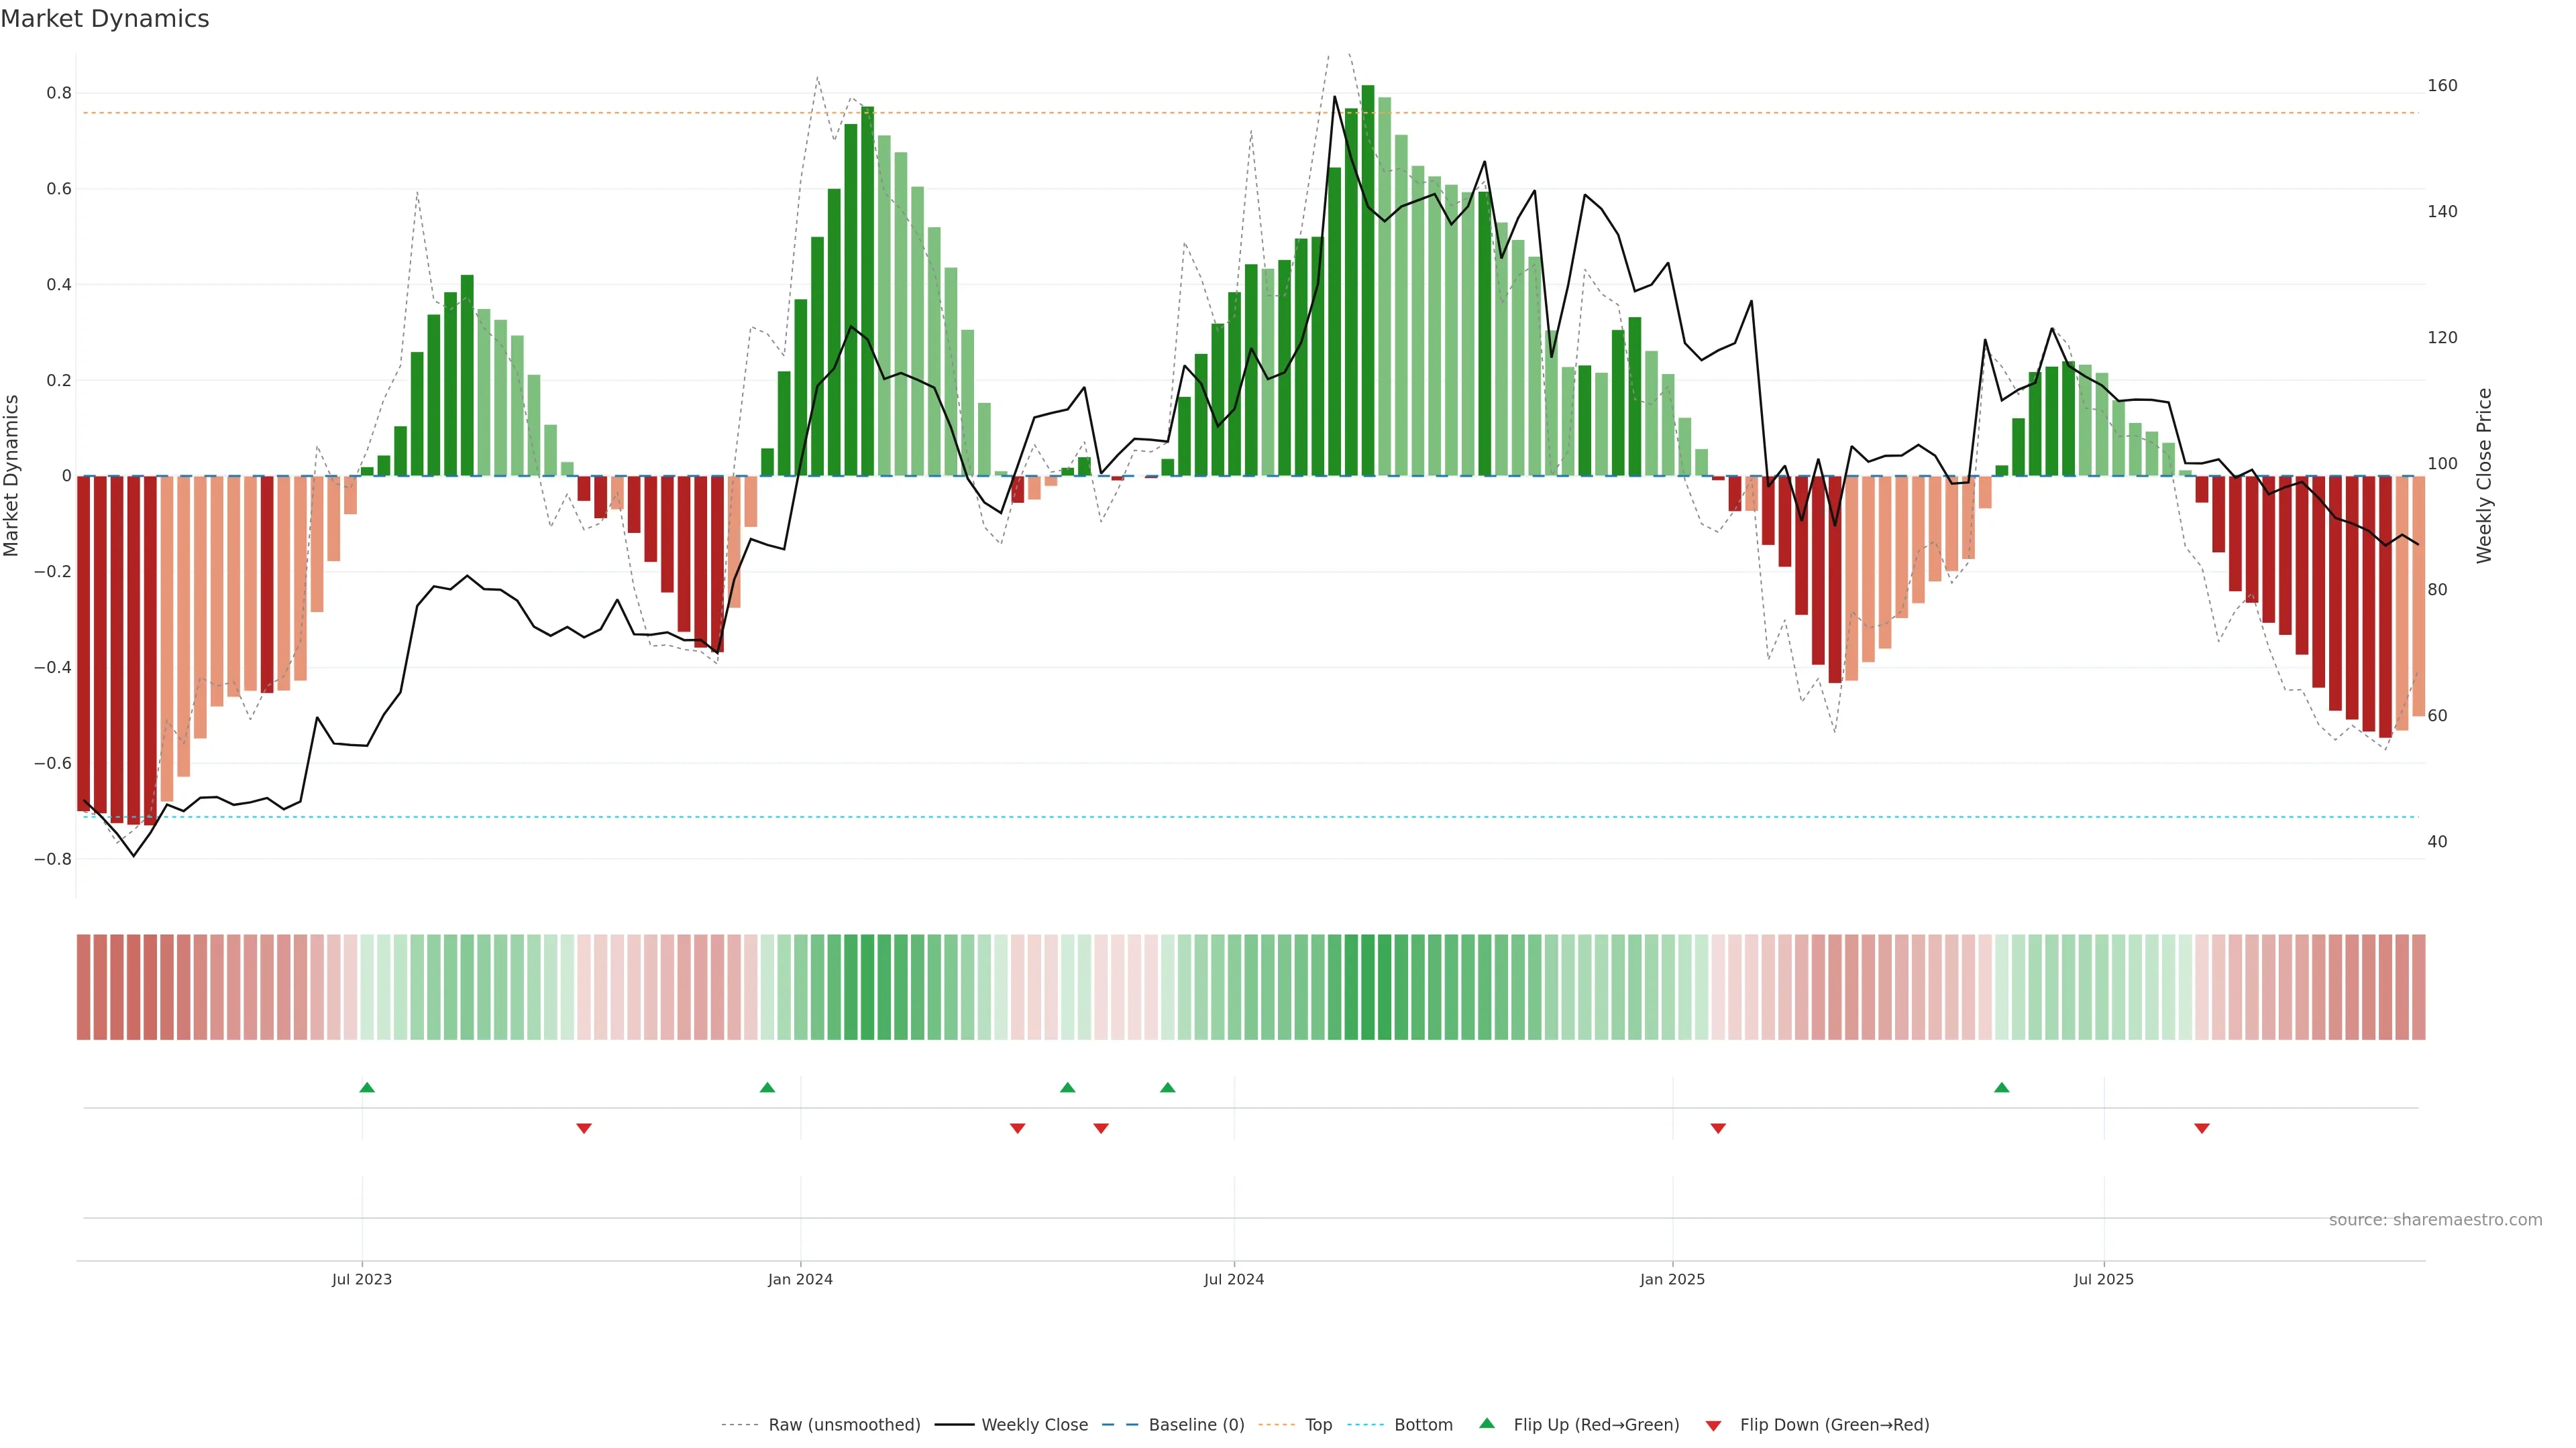Image resolution: width=2576 pixels, height=1448 pixels.
Task: Click the Weekly Close Price axis title
Action: pyautogui.click(x=2484, y=476)
